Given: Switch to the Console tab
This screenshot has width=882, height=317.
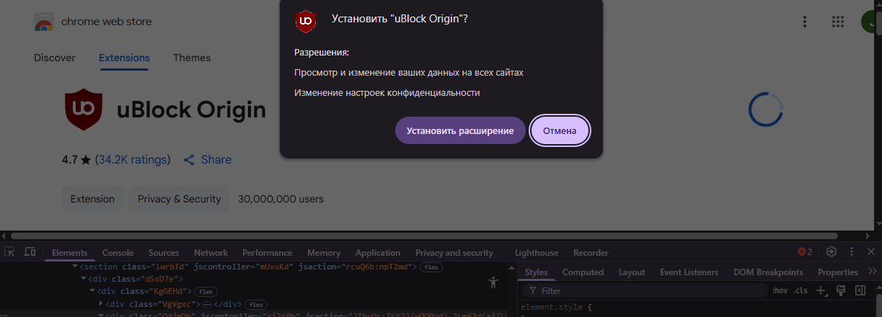Looking at the screenshot, I should pyautogui.click(x=118, y=253).
